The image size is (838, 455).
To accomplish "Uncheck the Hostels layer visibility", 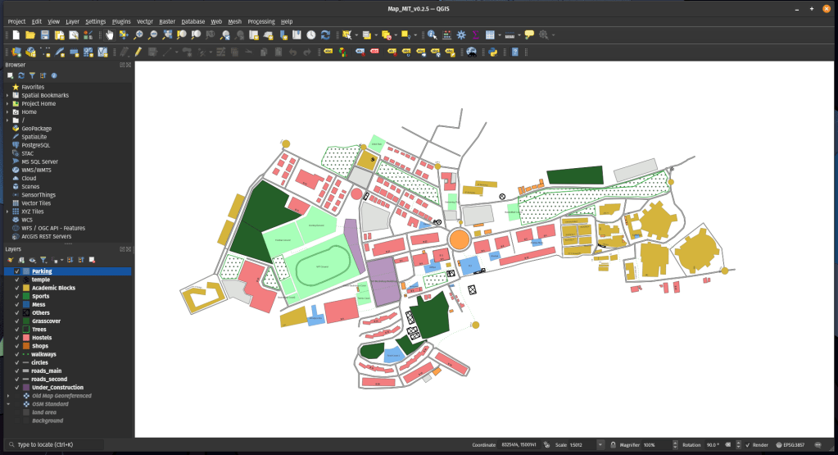I will (x=16, y=338).
